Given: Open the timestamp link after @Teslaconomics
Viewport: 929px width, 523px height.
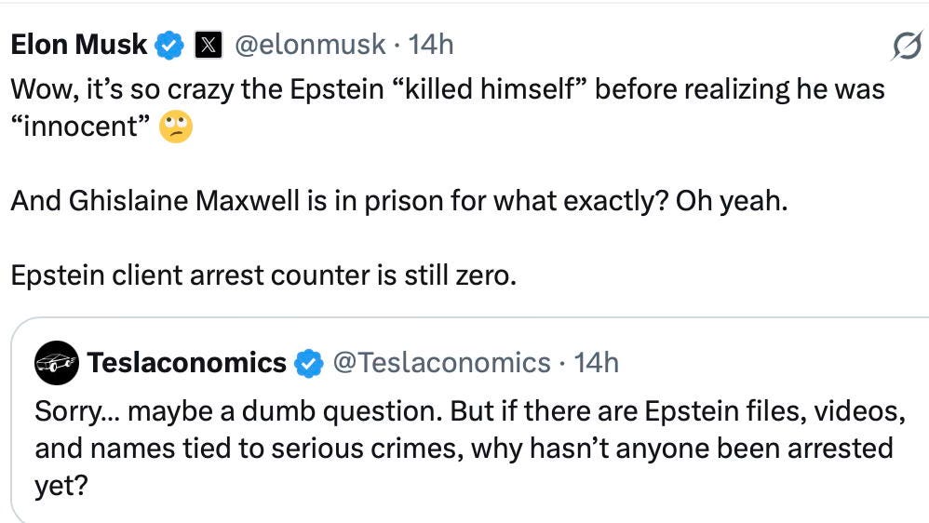Looking at the screenshot, I should click(x=596, y=362).
